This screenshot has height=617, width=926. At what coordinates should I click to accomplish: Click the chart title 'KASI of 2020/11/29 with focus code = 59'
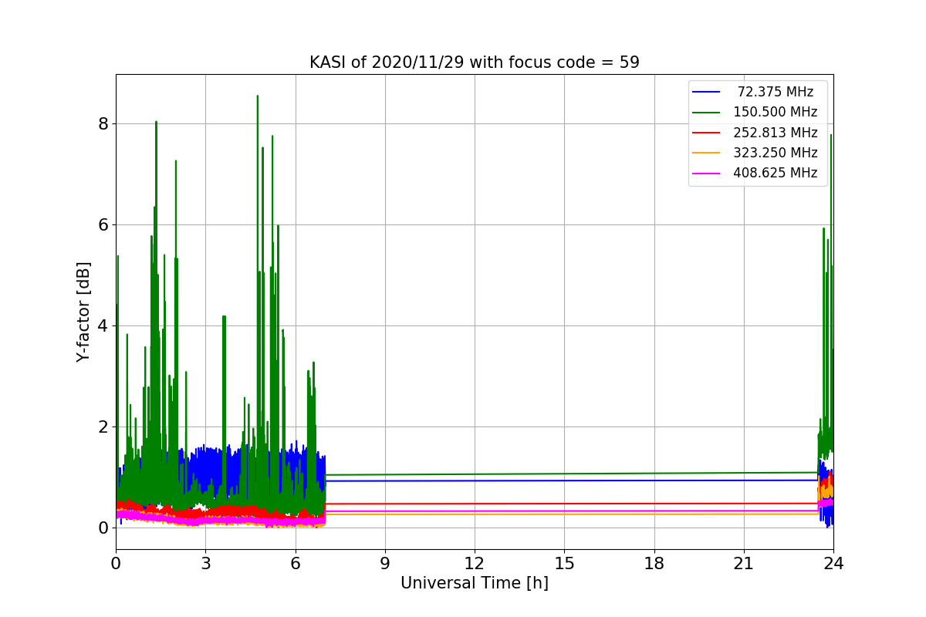click(474, 62)
